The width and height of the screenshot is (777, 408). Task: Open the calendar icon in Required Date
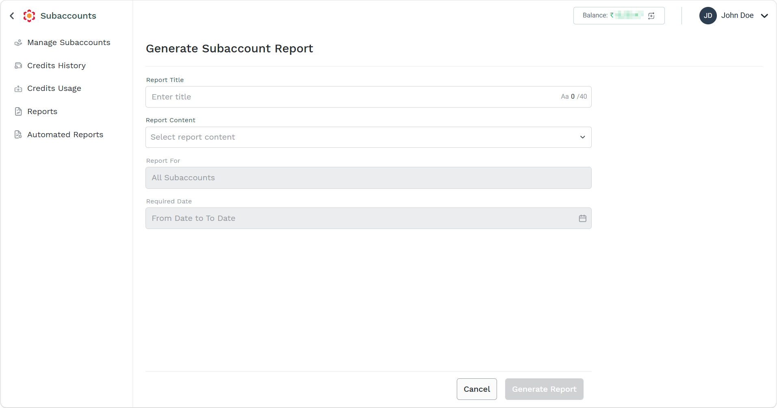point(582,218)
